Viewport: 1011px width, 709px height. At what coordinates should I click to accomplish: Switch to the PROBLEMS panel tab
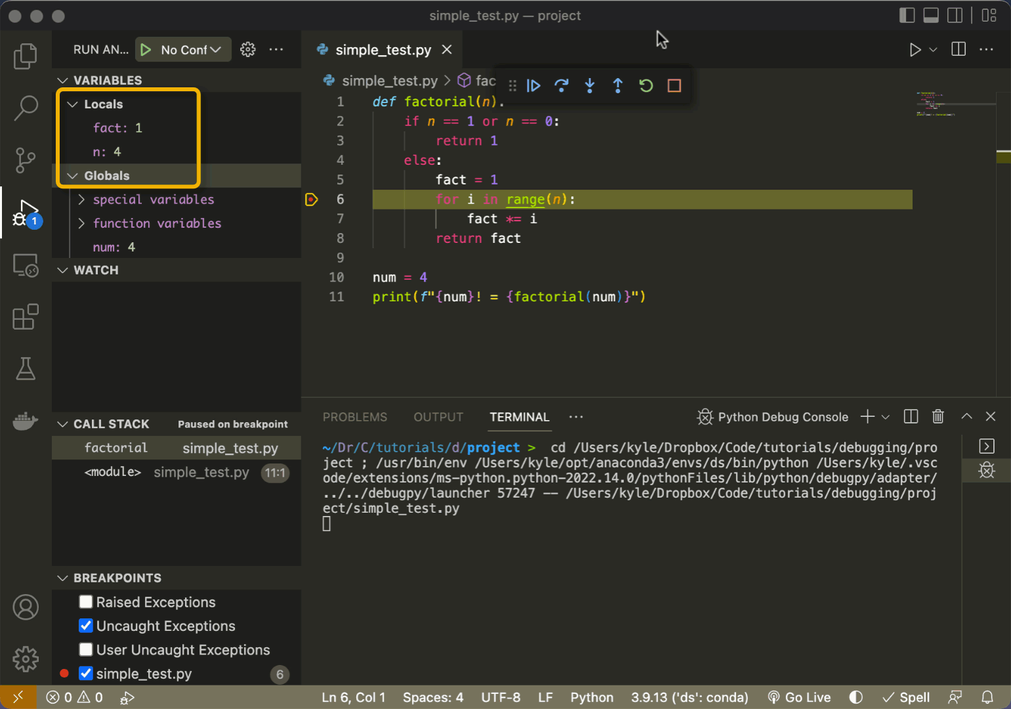(x=354, y=418)
